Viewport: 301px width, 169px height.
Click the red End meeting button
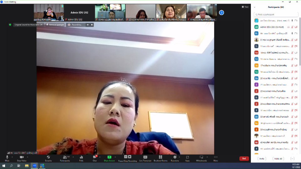244,158
